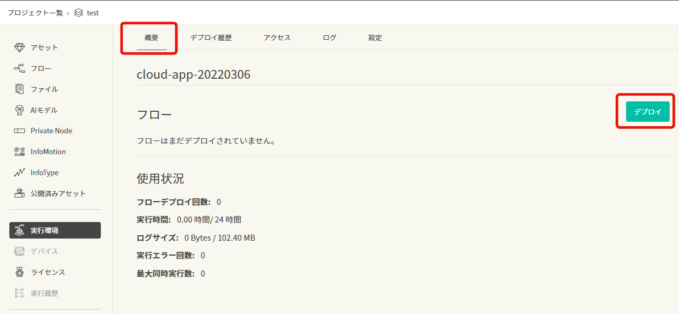
Task: Click the text フローはまだデプロイされていません。
Action: [206, 141]
